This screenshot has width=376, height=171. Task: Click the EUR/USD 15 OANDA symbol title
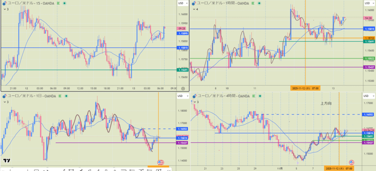31,3
